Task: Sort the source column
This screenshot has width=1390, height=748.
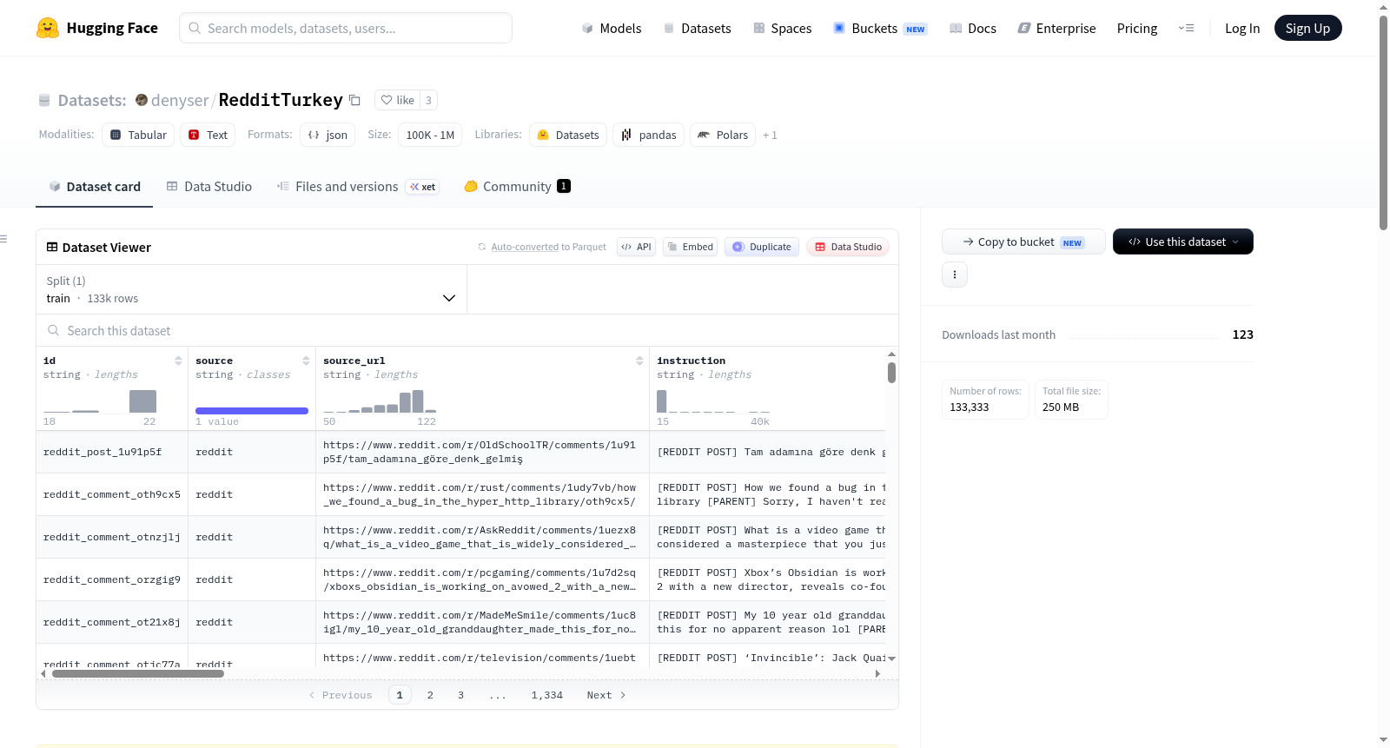Action: [306, 361]
